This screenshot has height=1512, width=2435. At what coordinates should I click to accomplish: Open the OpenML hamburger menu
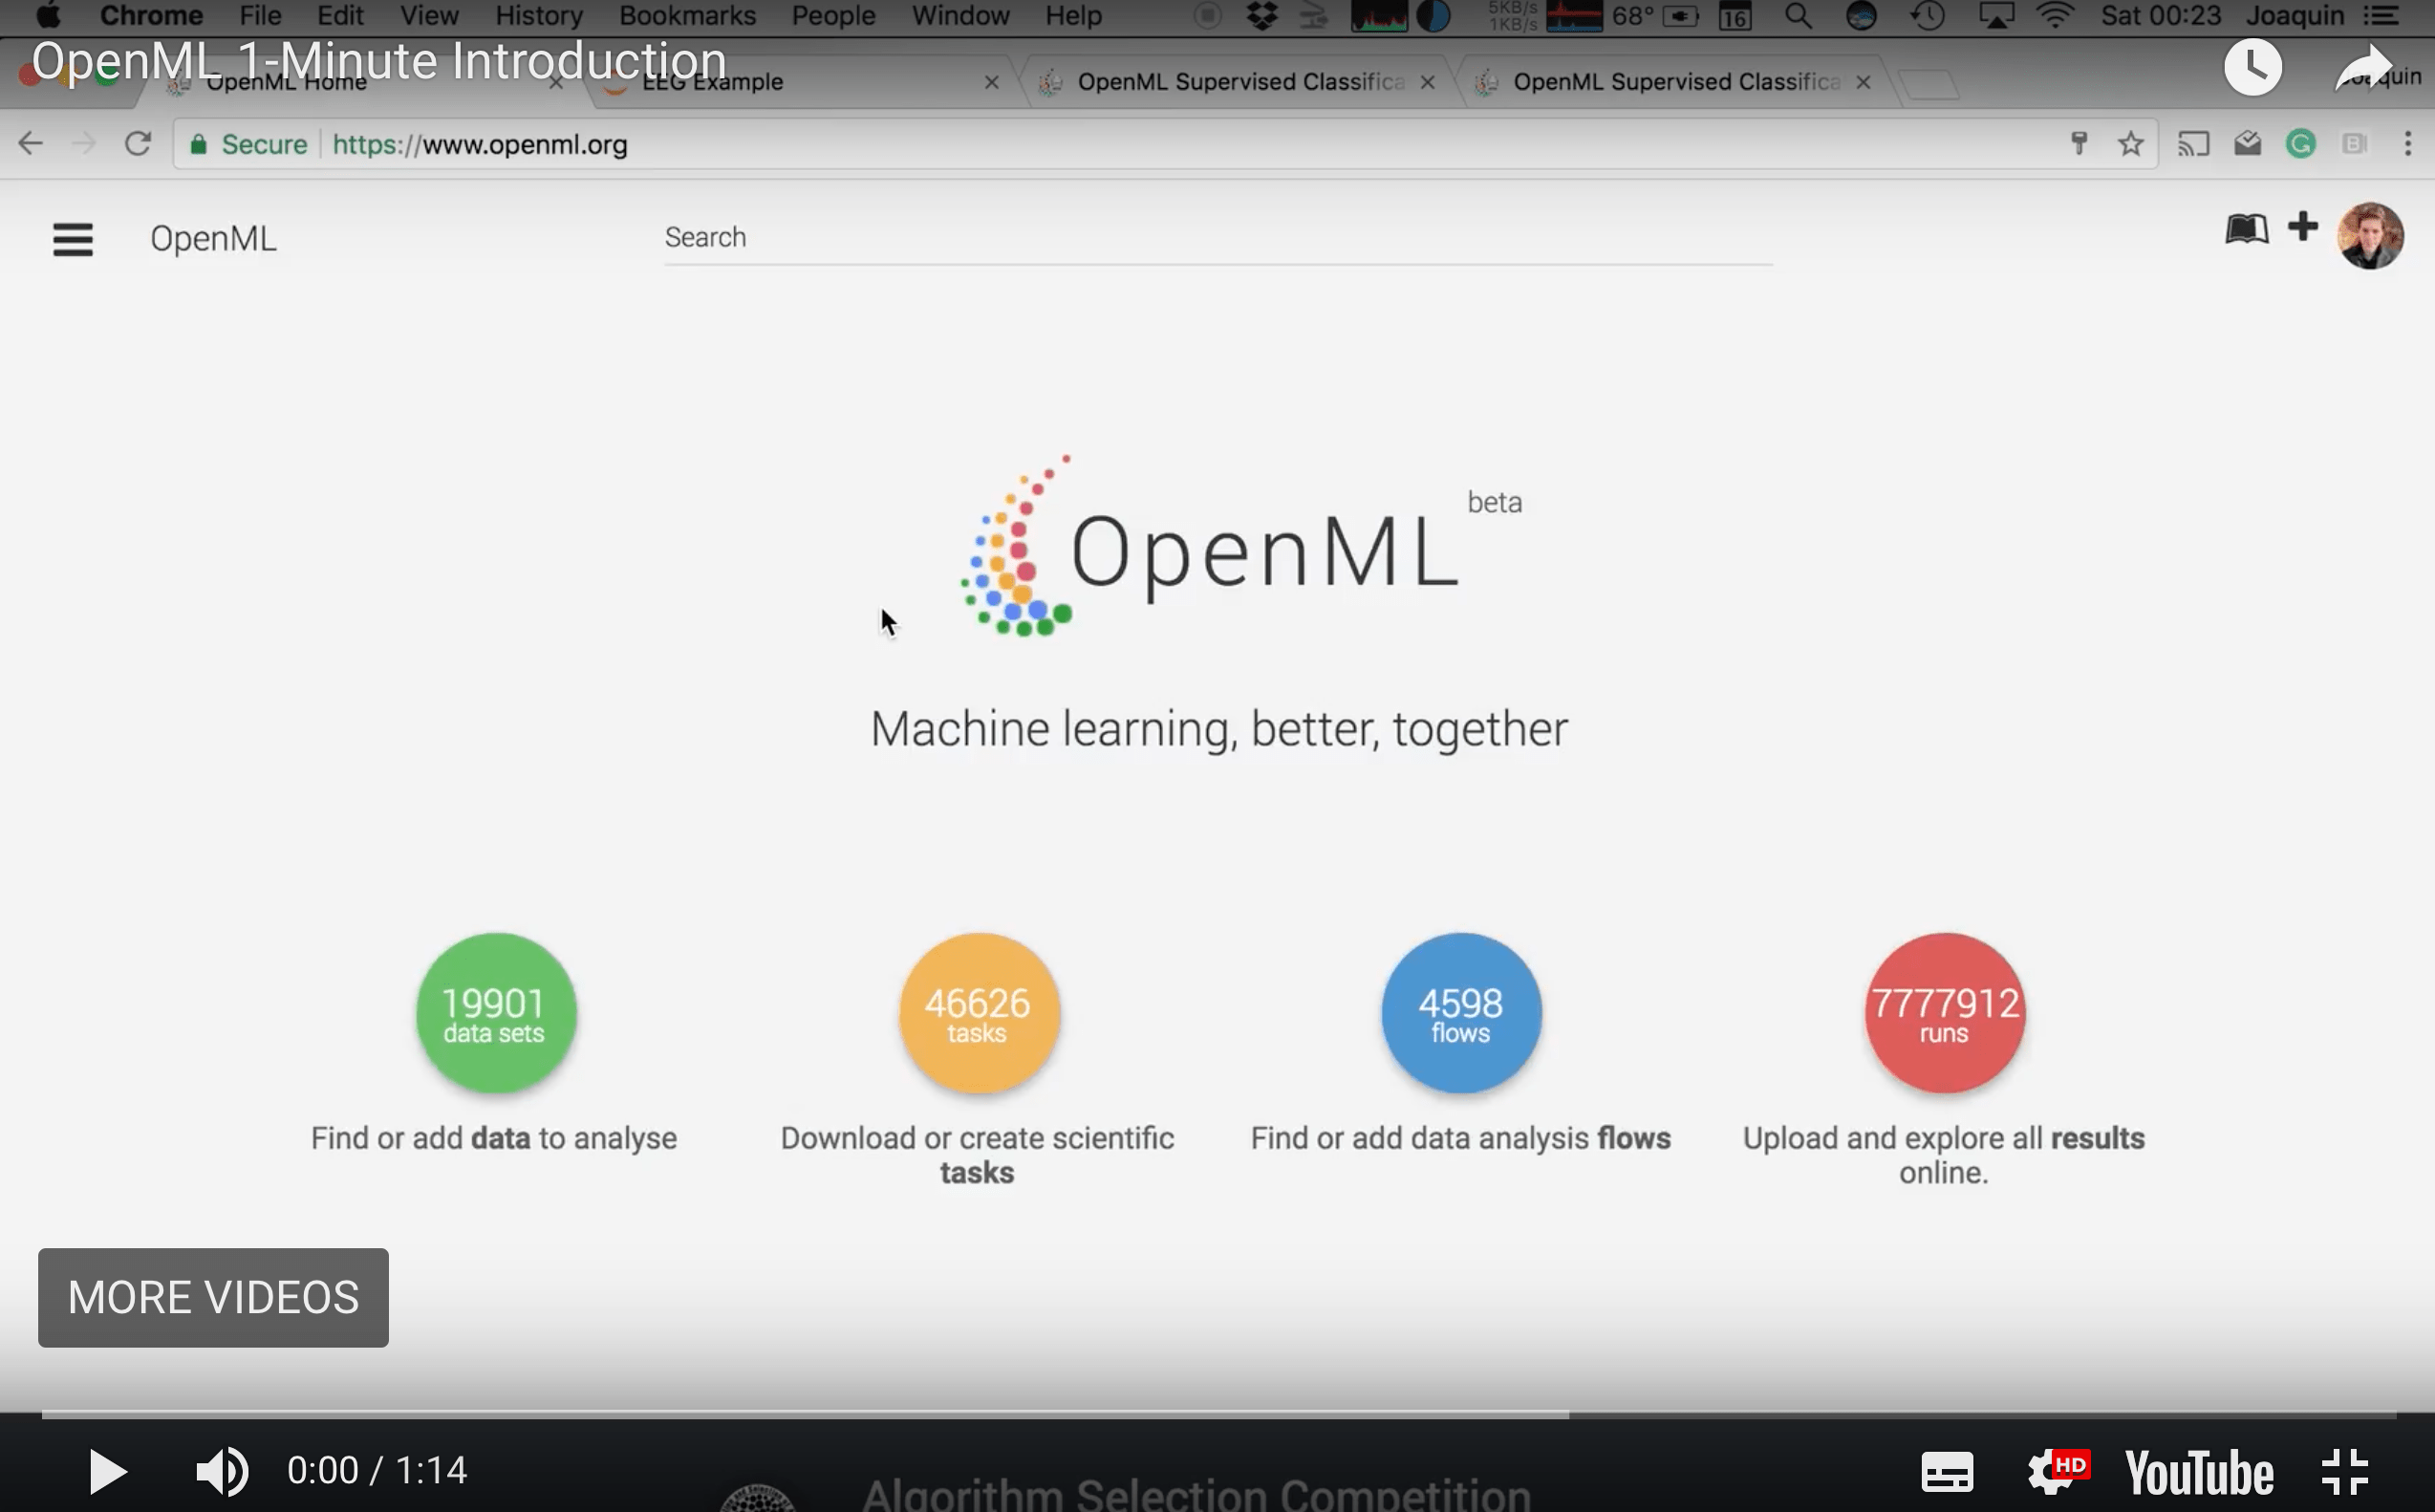(x=73, y=239)
